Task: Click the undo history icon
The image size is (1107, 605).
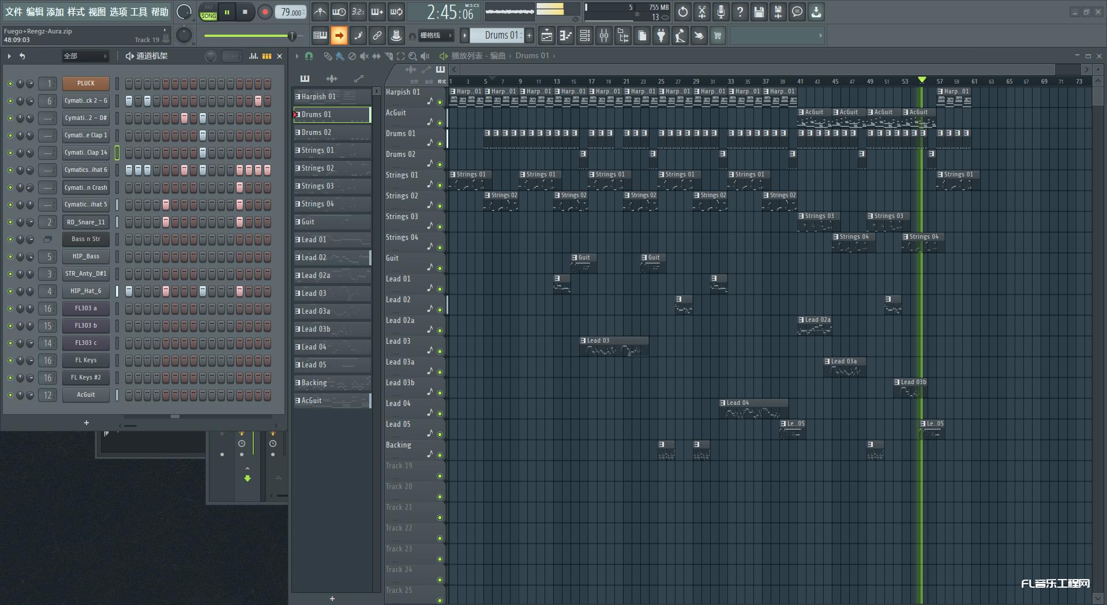Action: [683, 12]
